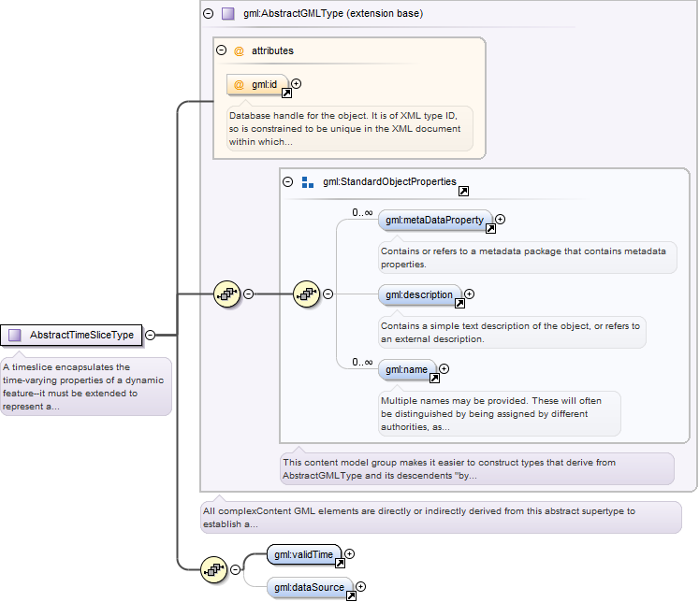Click the 'All complexContent GML elements' annotation
This screenshot has width=699, height=602.
441,517
